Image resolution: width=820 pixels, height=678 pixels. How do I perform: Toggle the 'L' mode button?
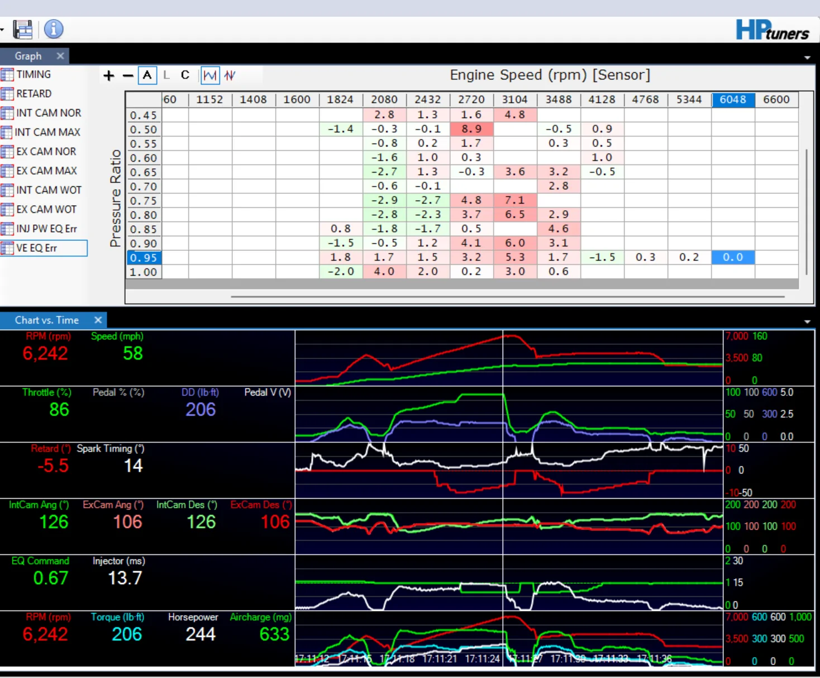[166, 75]
